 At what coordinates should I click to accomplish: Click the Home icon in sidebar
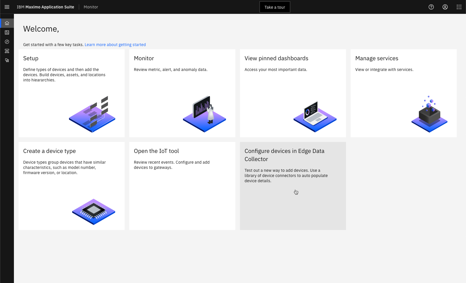click(x=7, y=23)
